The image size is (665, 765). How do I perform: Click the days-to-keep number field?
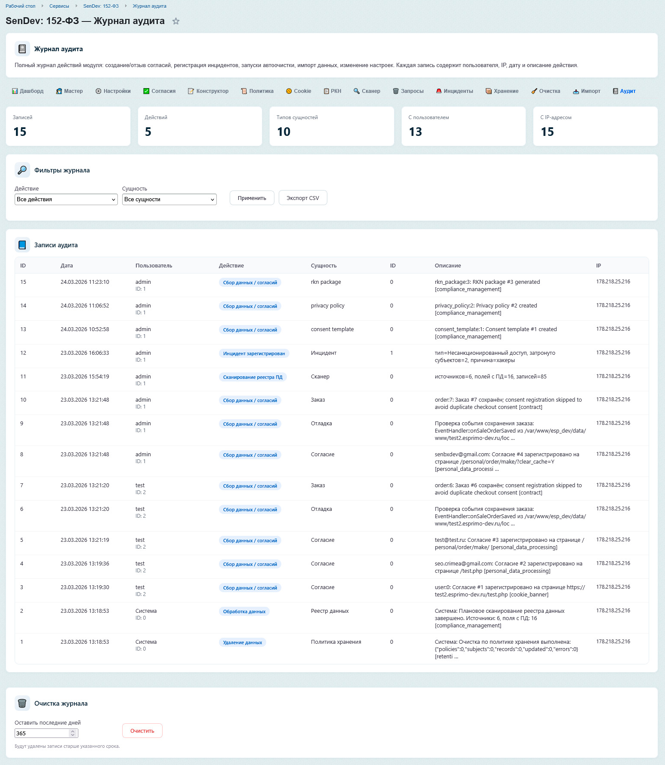tap(42, 733)
